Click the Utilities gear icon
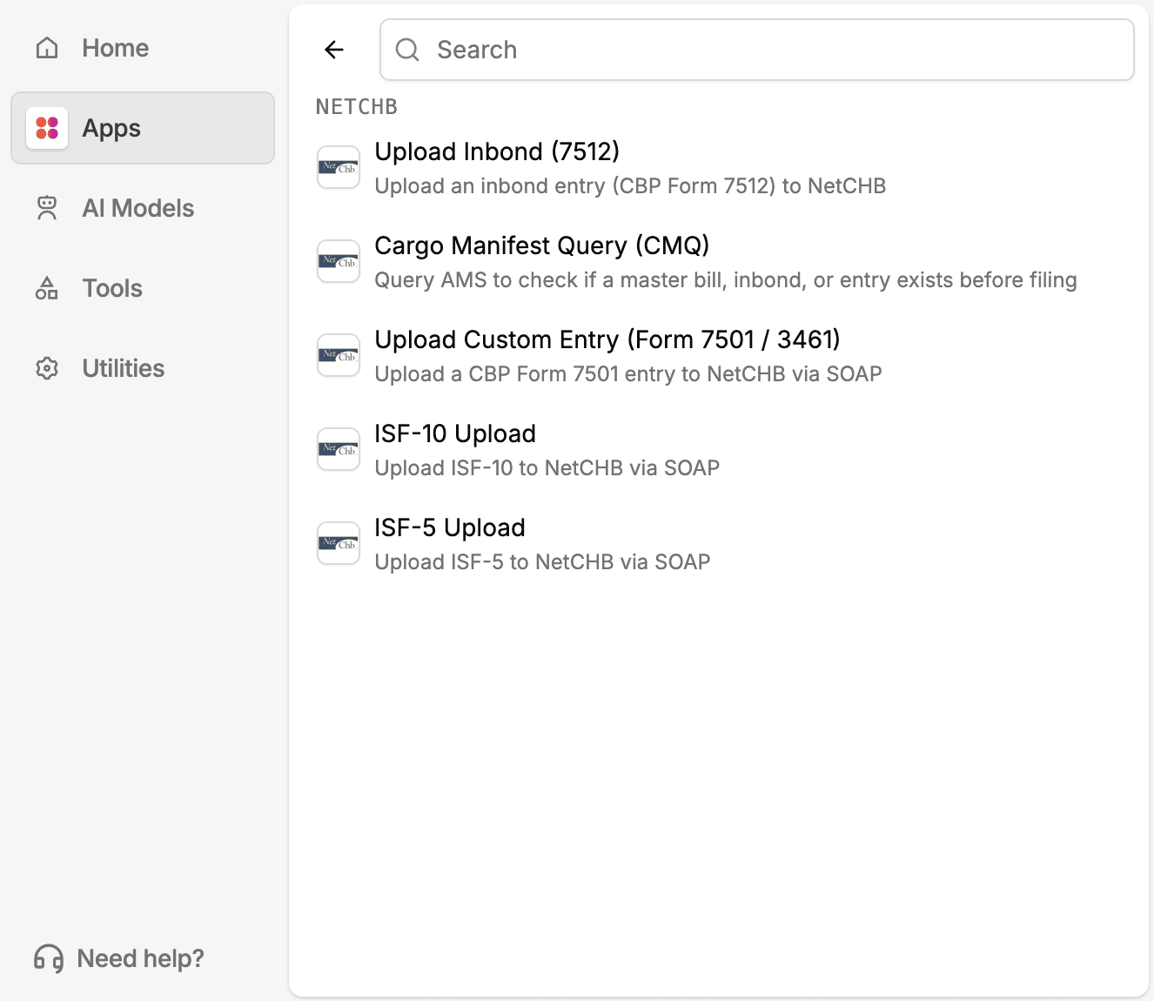This screenshot has width=1154, height=1001. pos(47,368)
